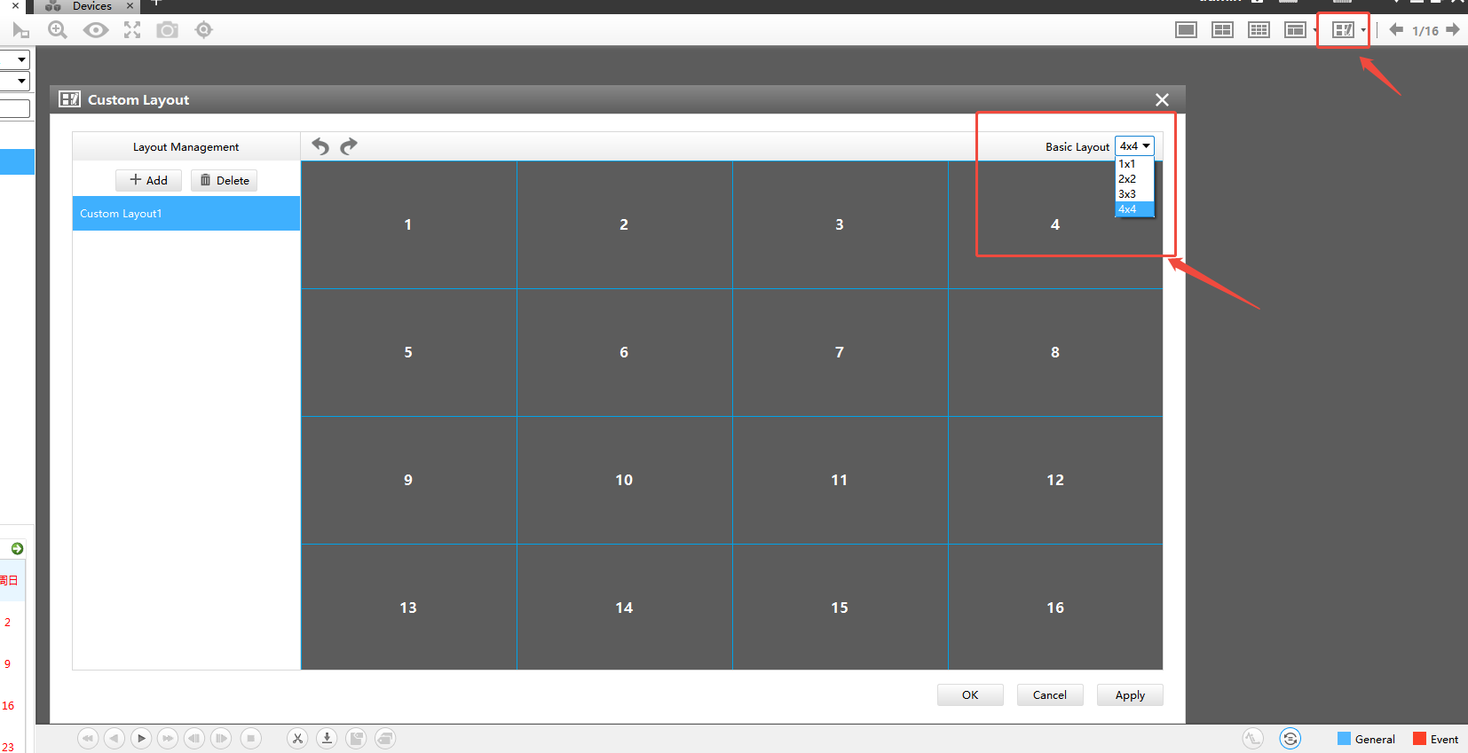This screenshot has width=1468, height=753.
Task: Click the snapshot camera icon
Action: (167, 30)
